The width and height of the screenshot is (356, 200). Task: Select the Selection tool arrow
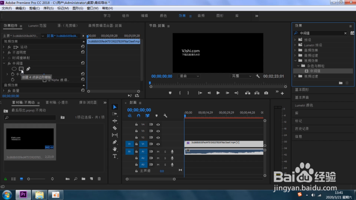click(115, 107)
